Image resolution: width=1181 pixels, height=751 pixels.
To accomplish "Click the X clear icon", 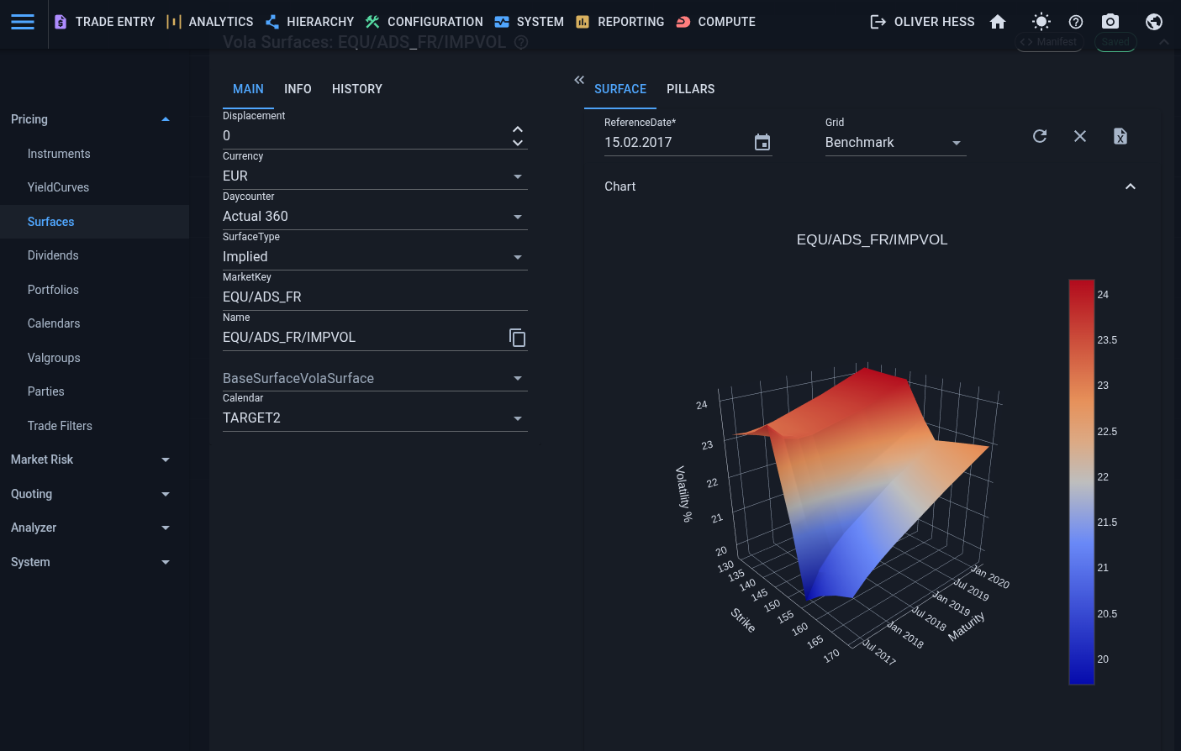I will pyautogui.click(x=1080, y=136).
